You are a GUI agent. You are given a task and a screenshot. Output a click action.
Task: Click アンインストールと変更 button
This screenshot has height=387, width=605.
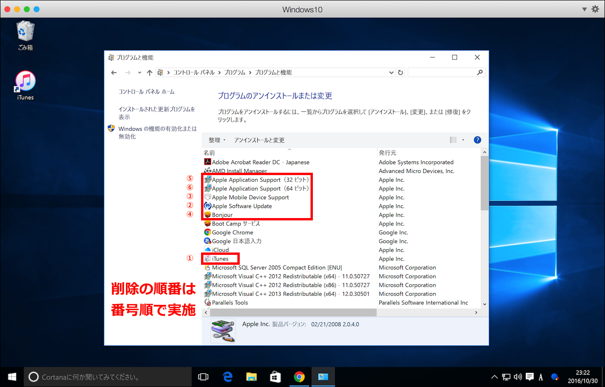(260, 140)
